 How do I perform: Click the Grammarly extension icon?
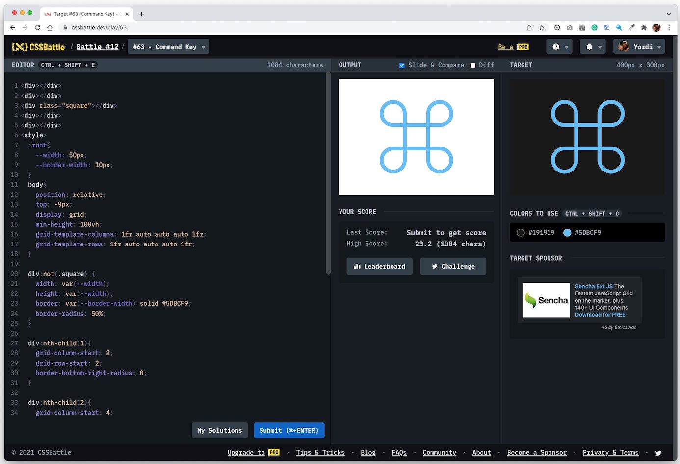594,28
